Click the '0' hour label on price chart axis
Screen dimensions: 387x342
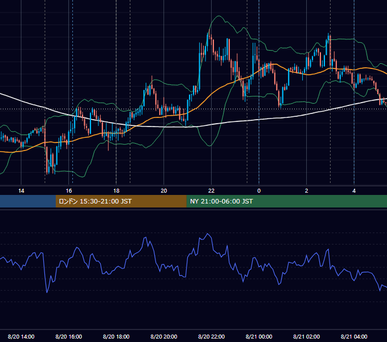[259, 191]
